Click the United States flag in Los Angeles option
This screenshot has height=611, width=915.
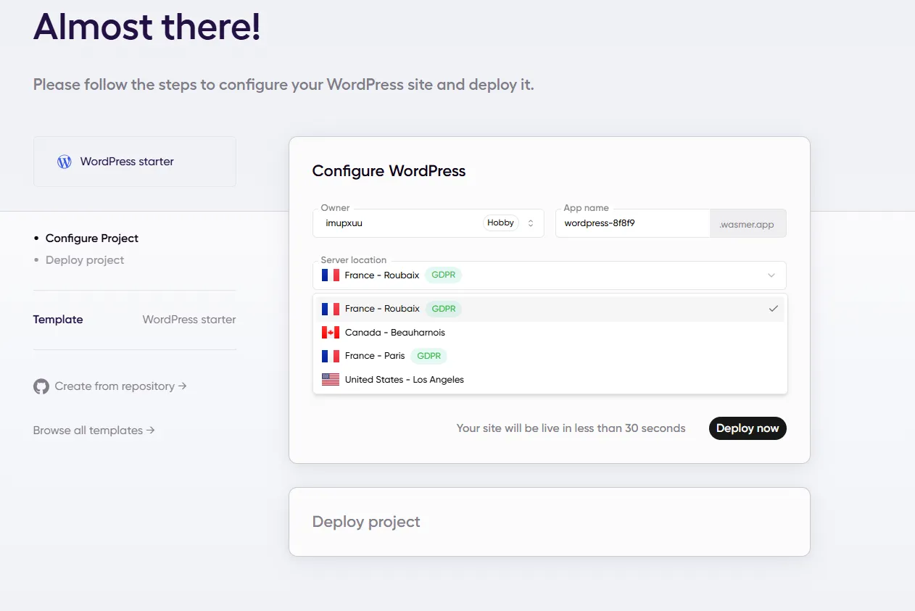[x=331, y=380]
